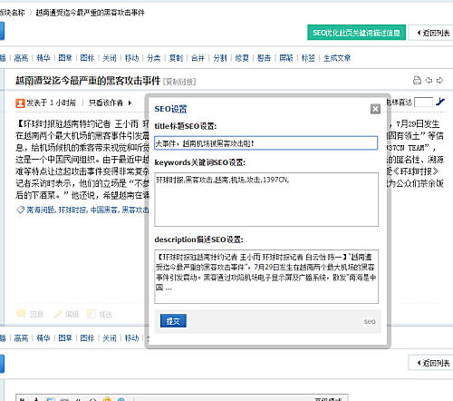Close the SEO设置 dialog
This screenshot has width=453, height=401.
pos(375,109)
